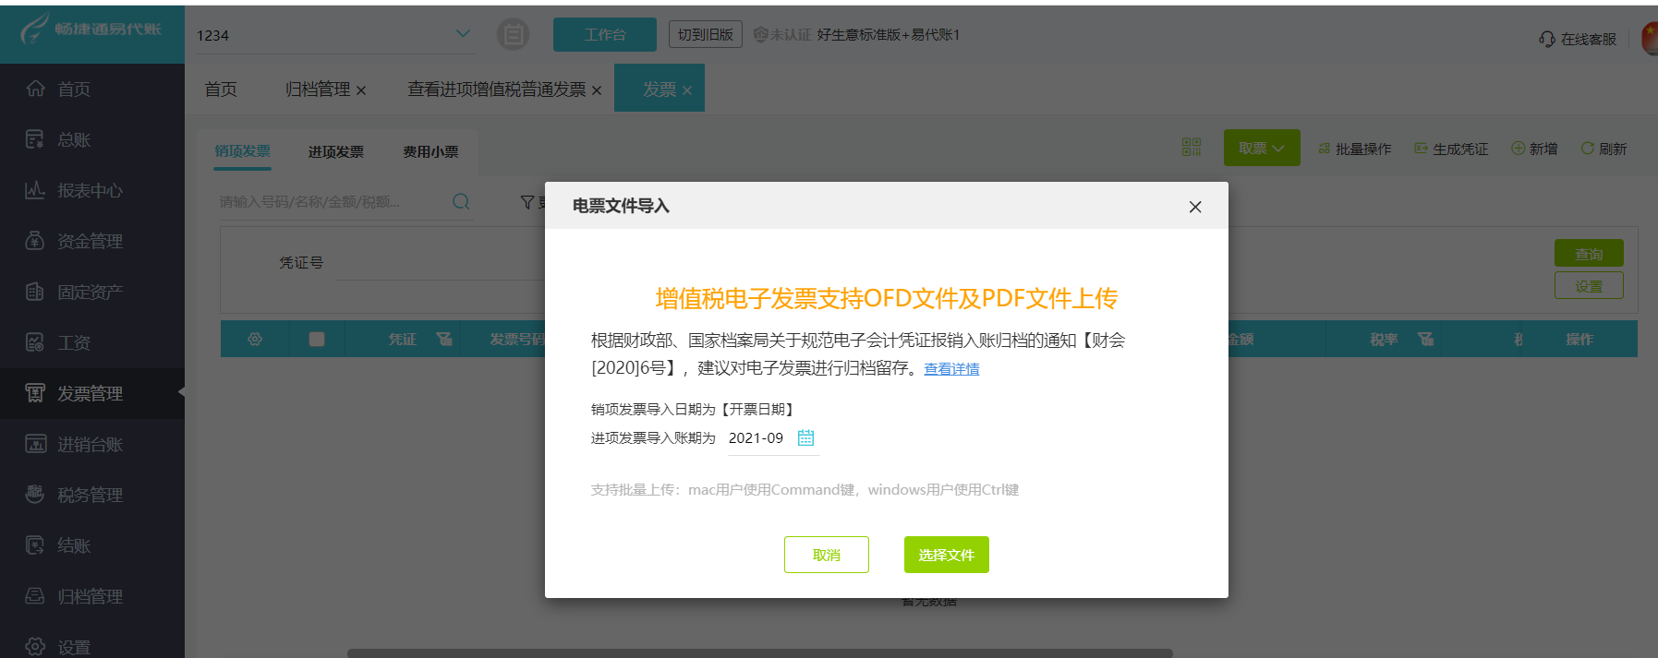Open the calendar date picker icon
This screenshot has width=1658, height=658.
[x=805, y=438]
